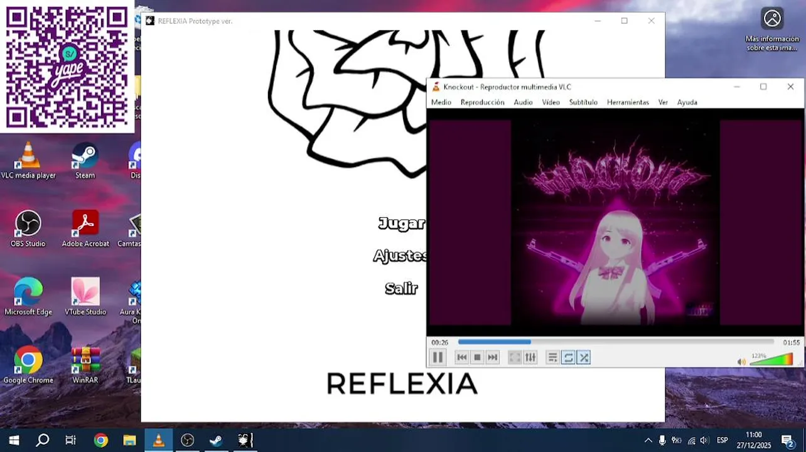
Task: Maximize the REFLEXIA Prototype window
Action: coord(624,21)
